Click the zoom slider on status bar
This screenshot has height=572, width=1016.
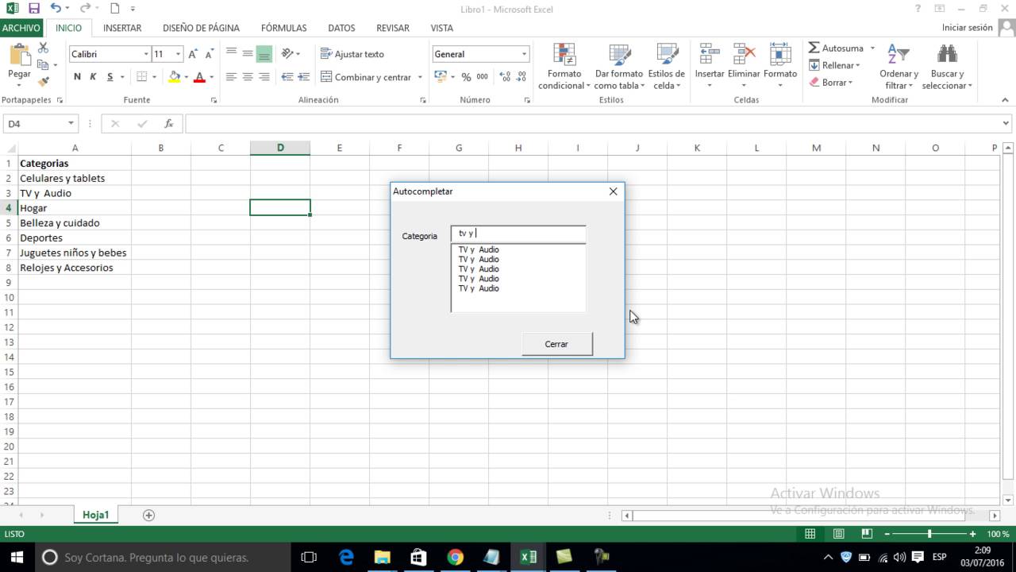tap(929, 534)
